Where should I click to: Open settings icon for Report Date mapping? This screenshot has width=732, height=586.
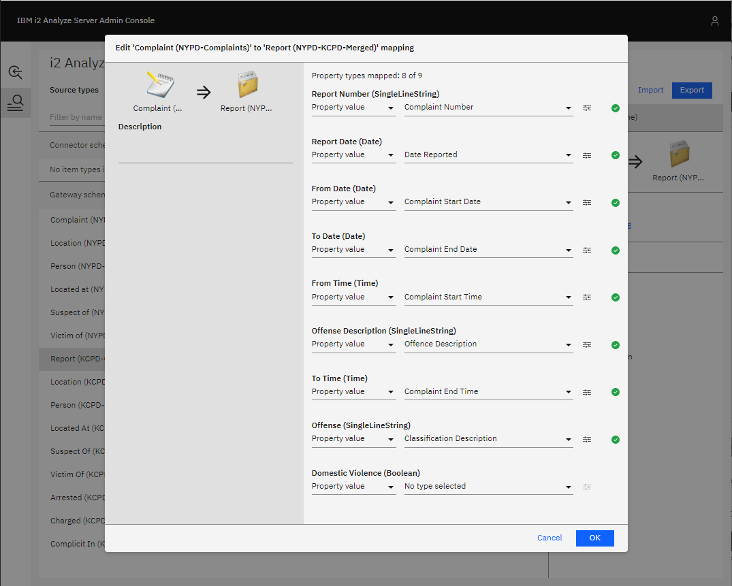coord(587,155)
